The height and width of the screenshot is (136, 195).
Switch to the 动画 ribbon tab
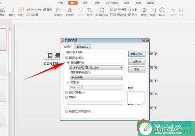tap(97, 3)
